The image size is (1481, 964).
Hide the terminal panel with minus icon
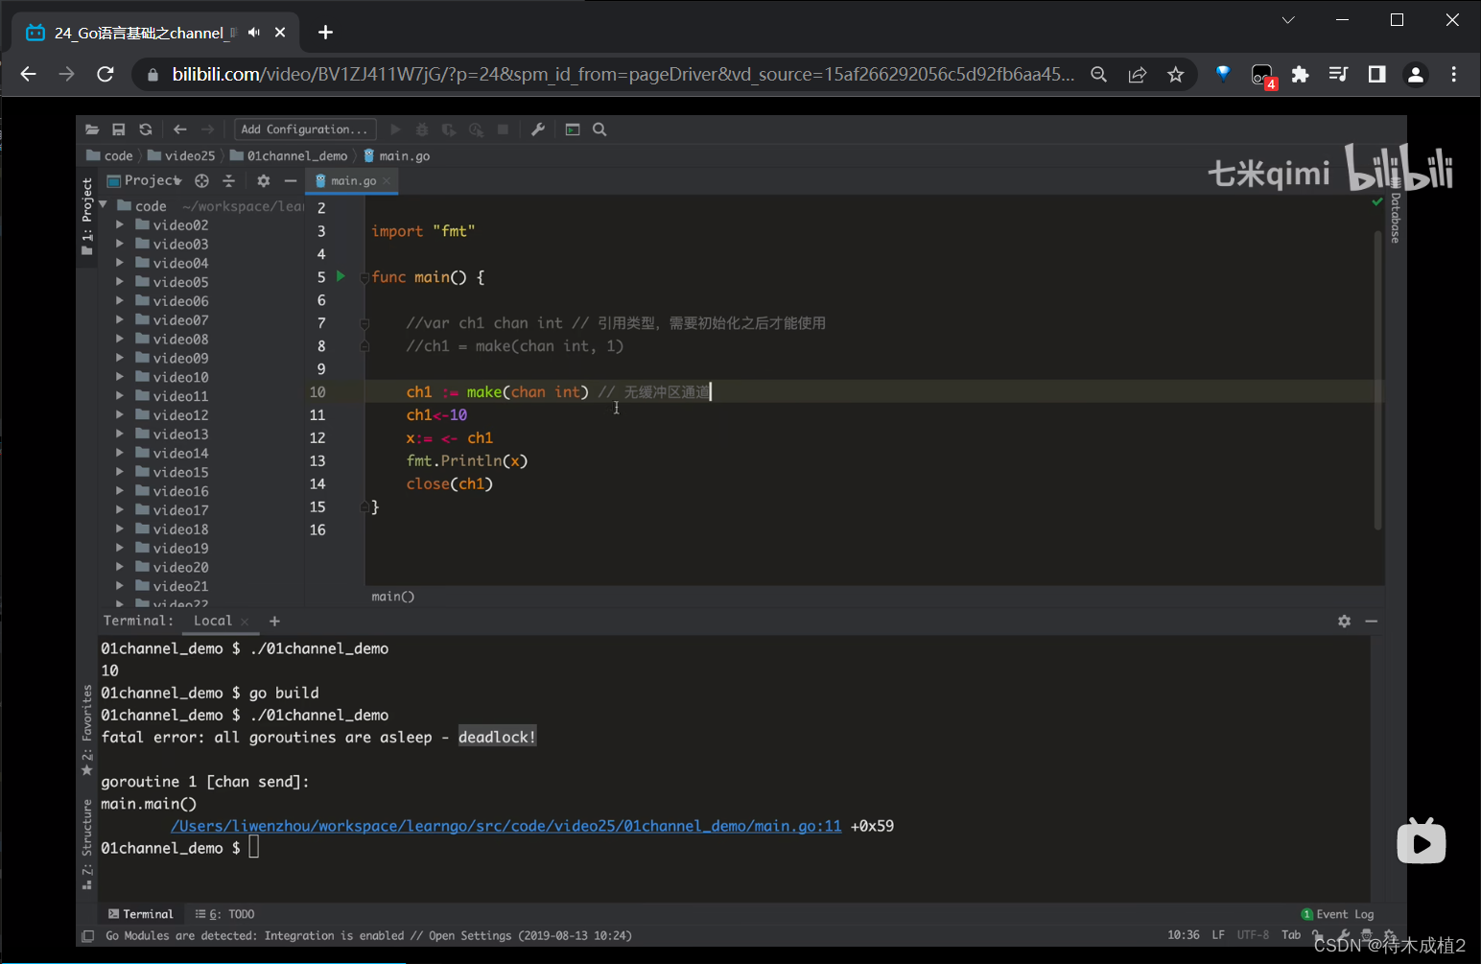(1372, 621)
